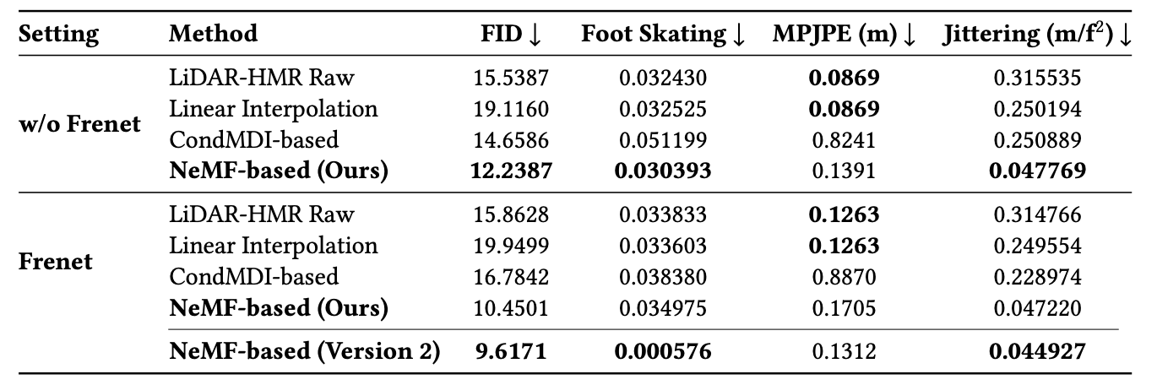Viewport: 1157px width, 385px height.
Task: Click the FID value 9.6171
Action: (x=512, y=351)
